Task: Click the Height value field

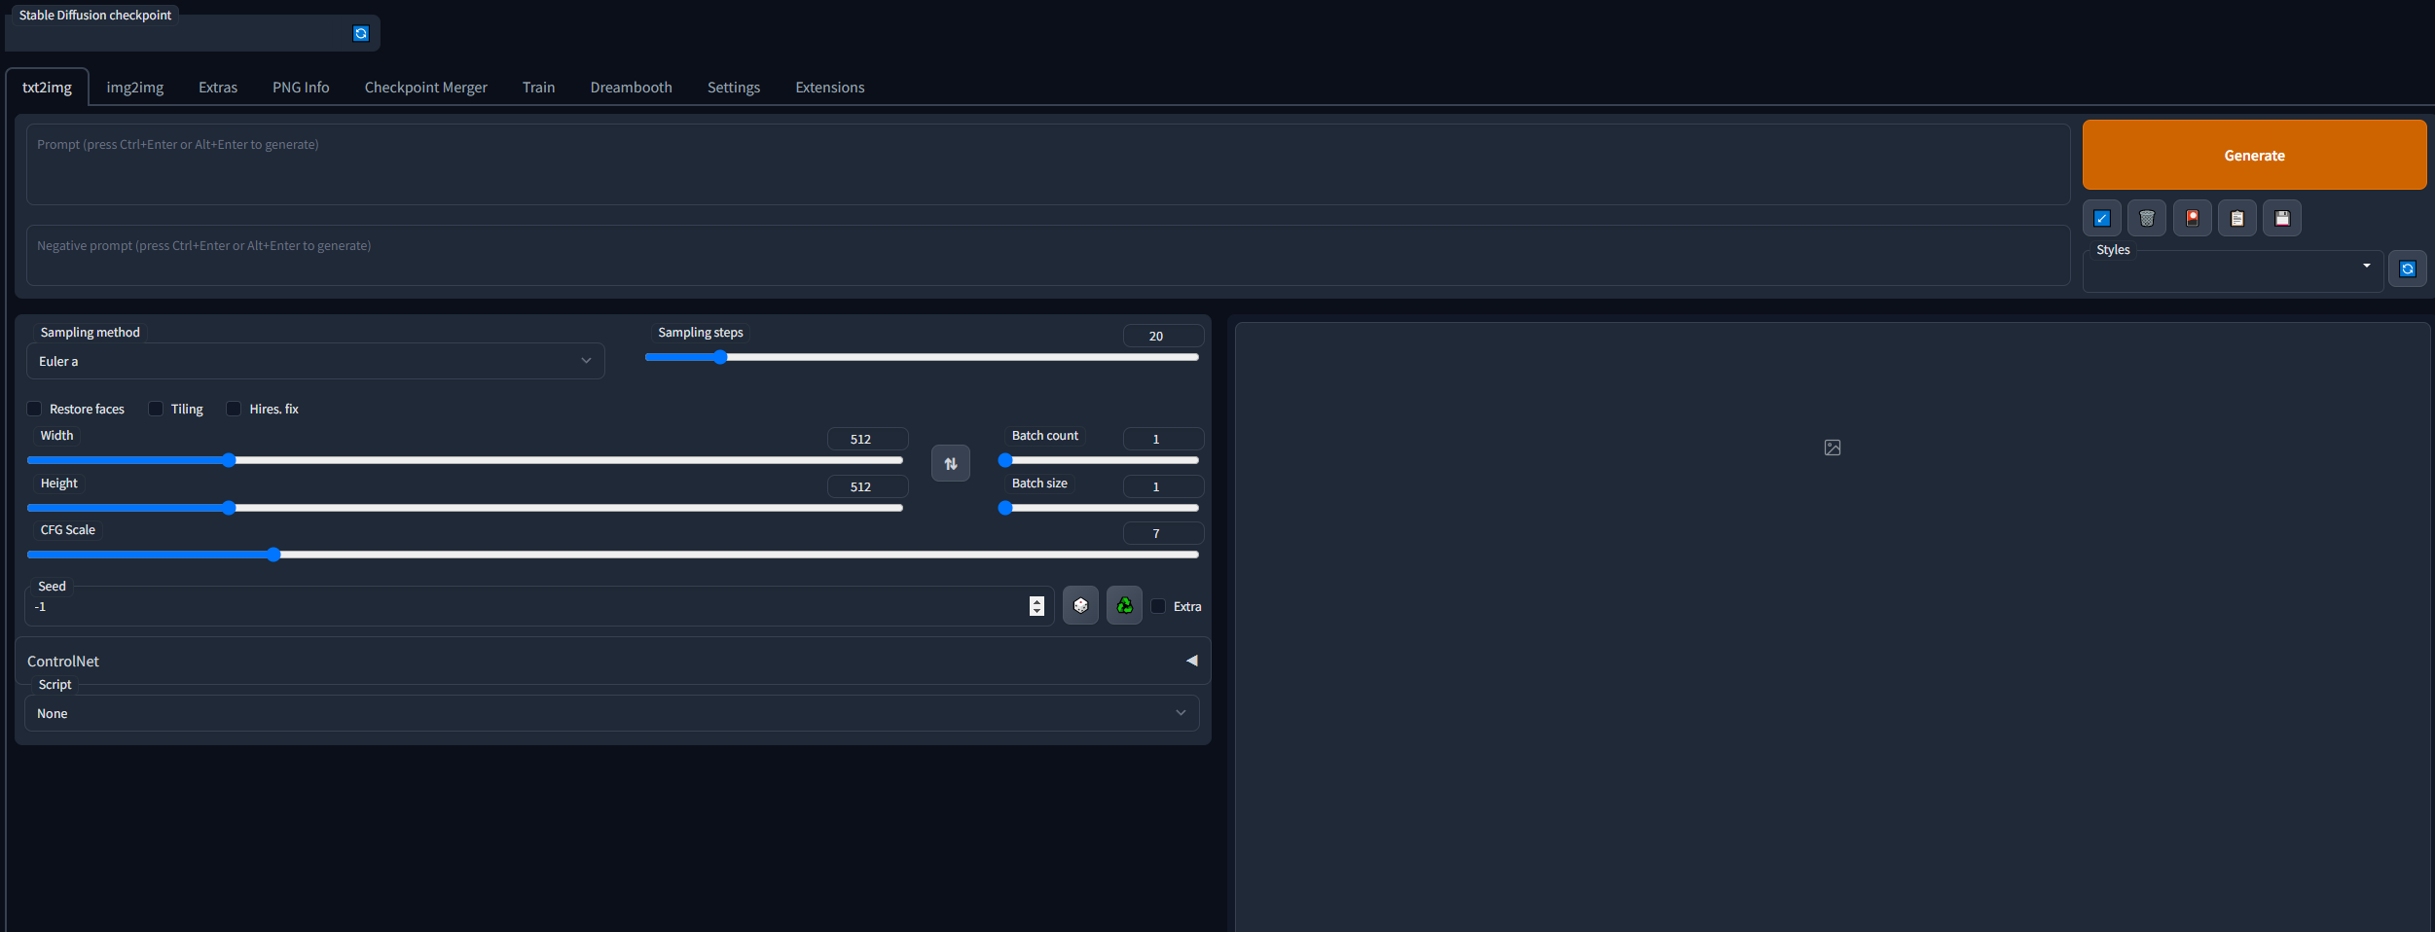Action: [x=867, y=486]
